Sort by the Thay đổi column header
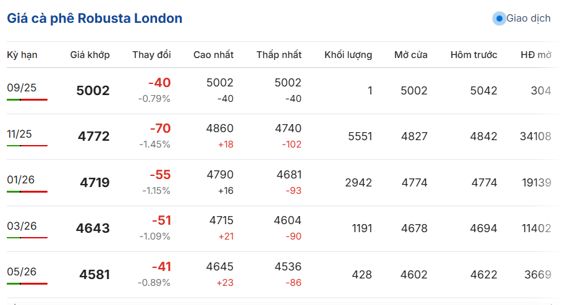565x305 pixels. coord(151,55)
